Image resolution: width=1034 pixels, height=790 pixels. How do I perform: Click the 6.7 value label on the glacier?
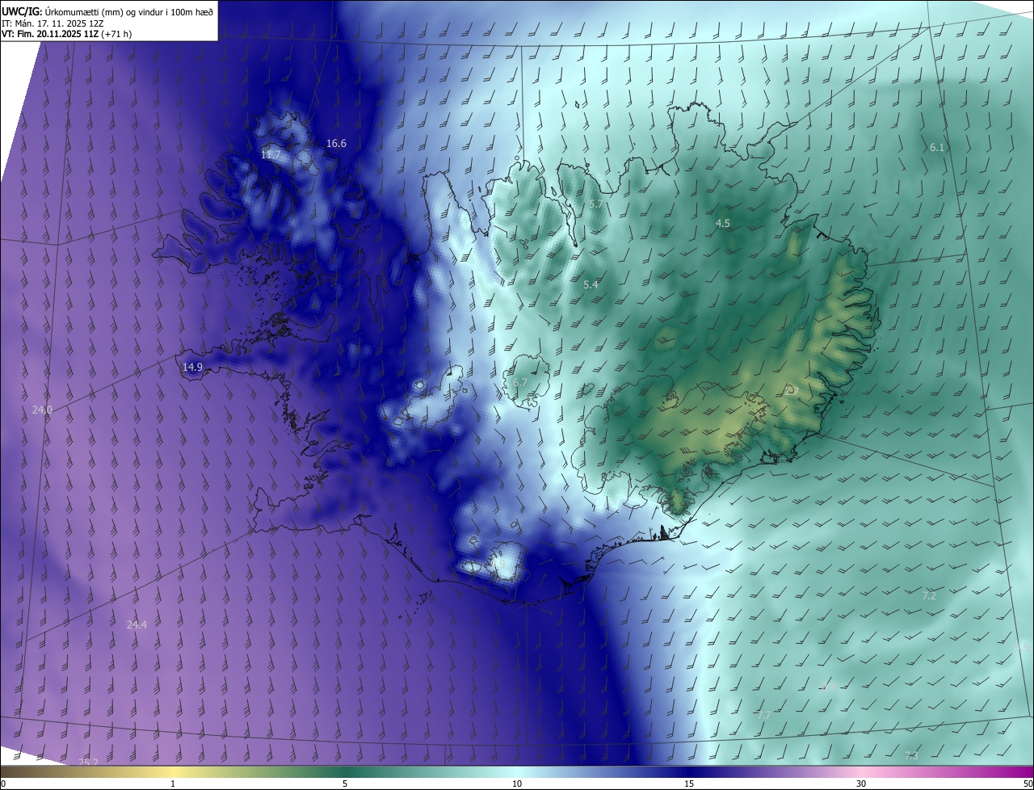click(x=520, y=382)
